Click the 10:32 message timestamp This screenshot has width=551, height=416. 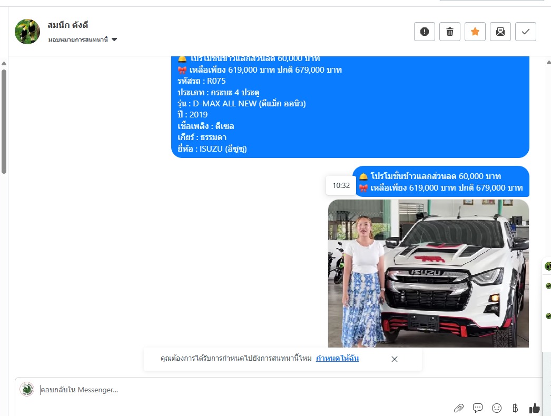(x=341, y=185)
